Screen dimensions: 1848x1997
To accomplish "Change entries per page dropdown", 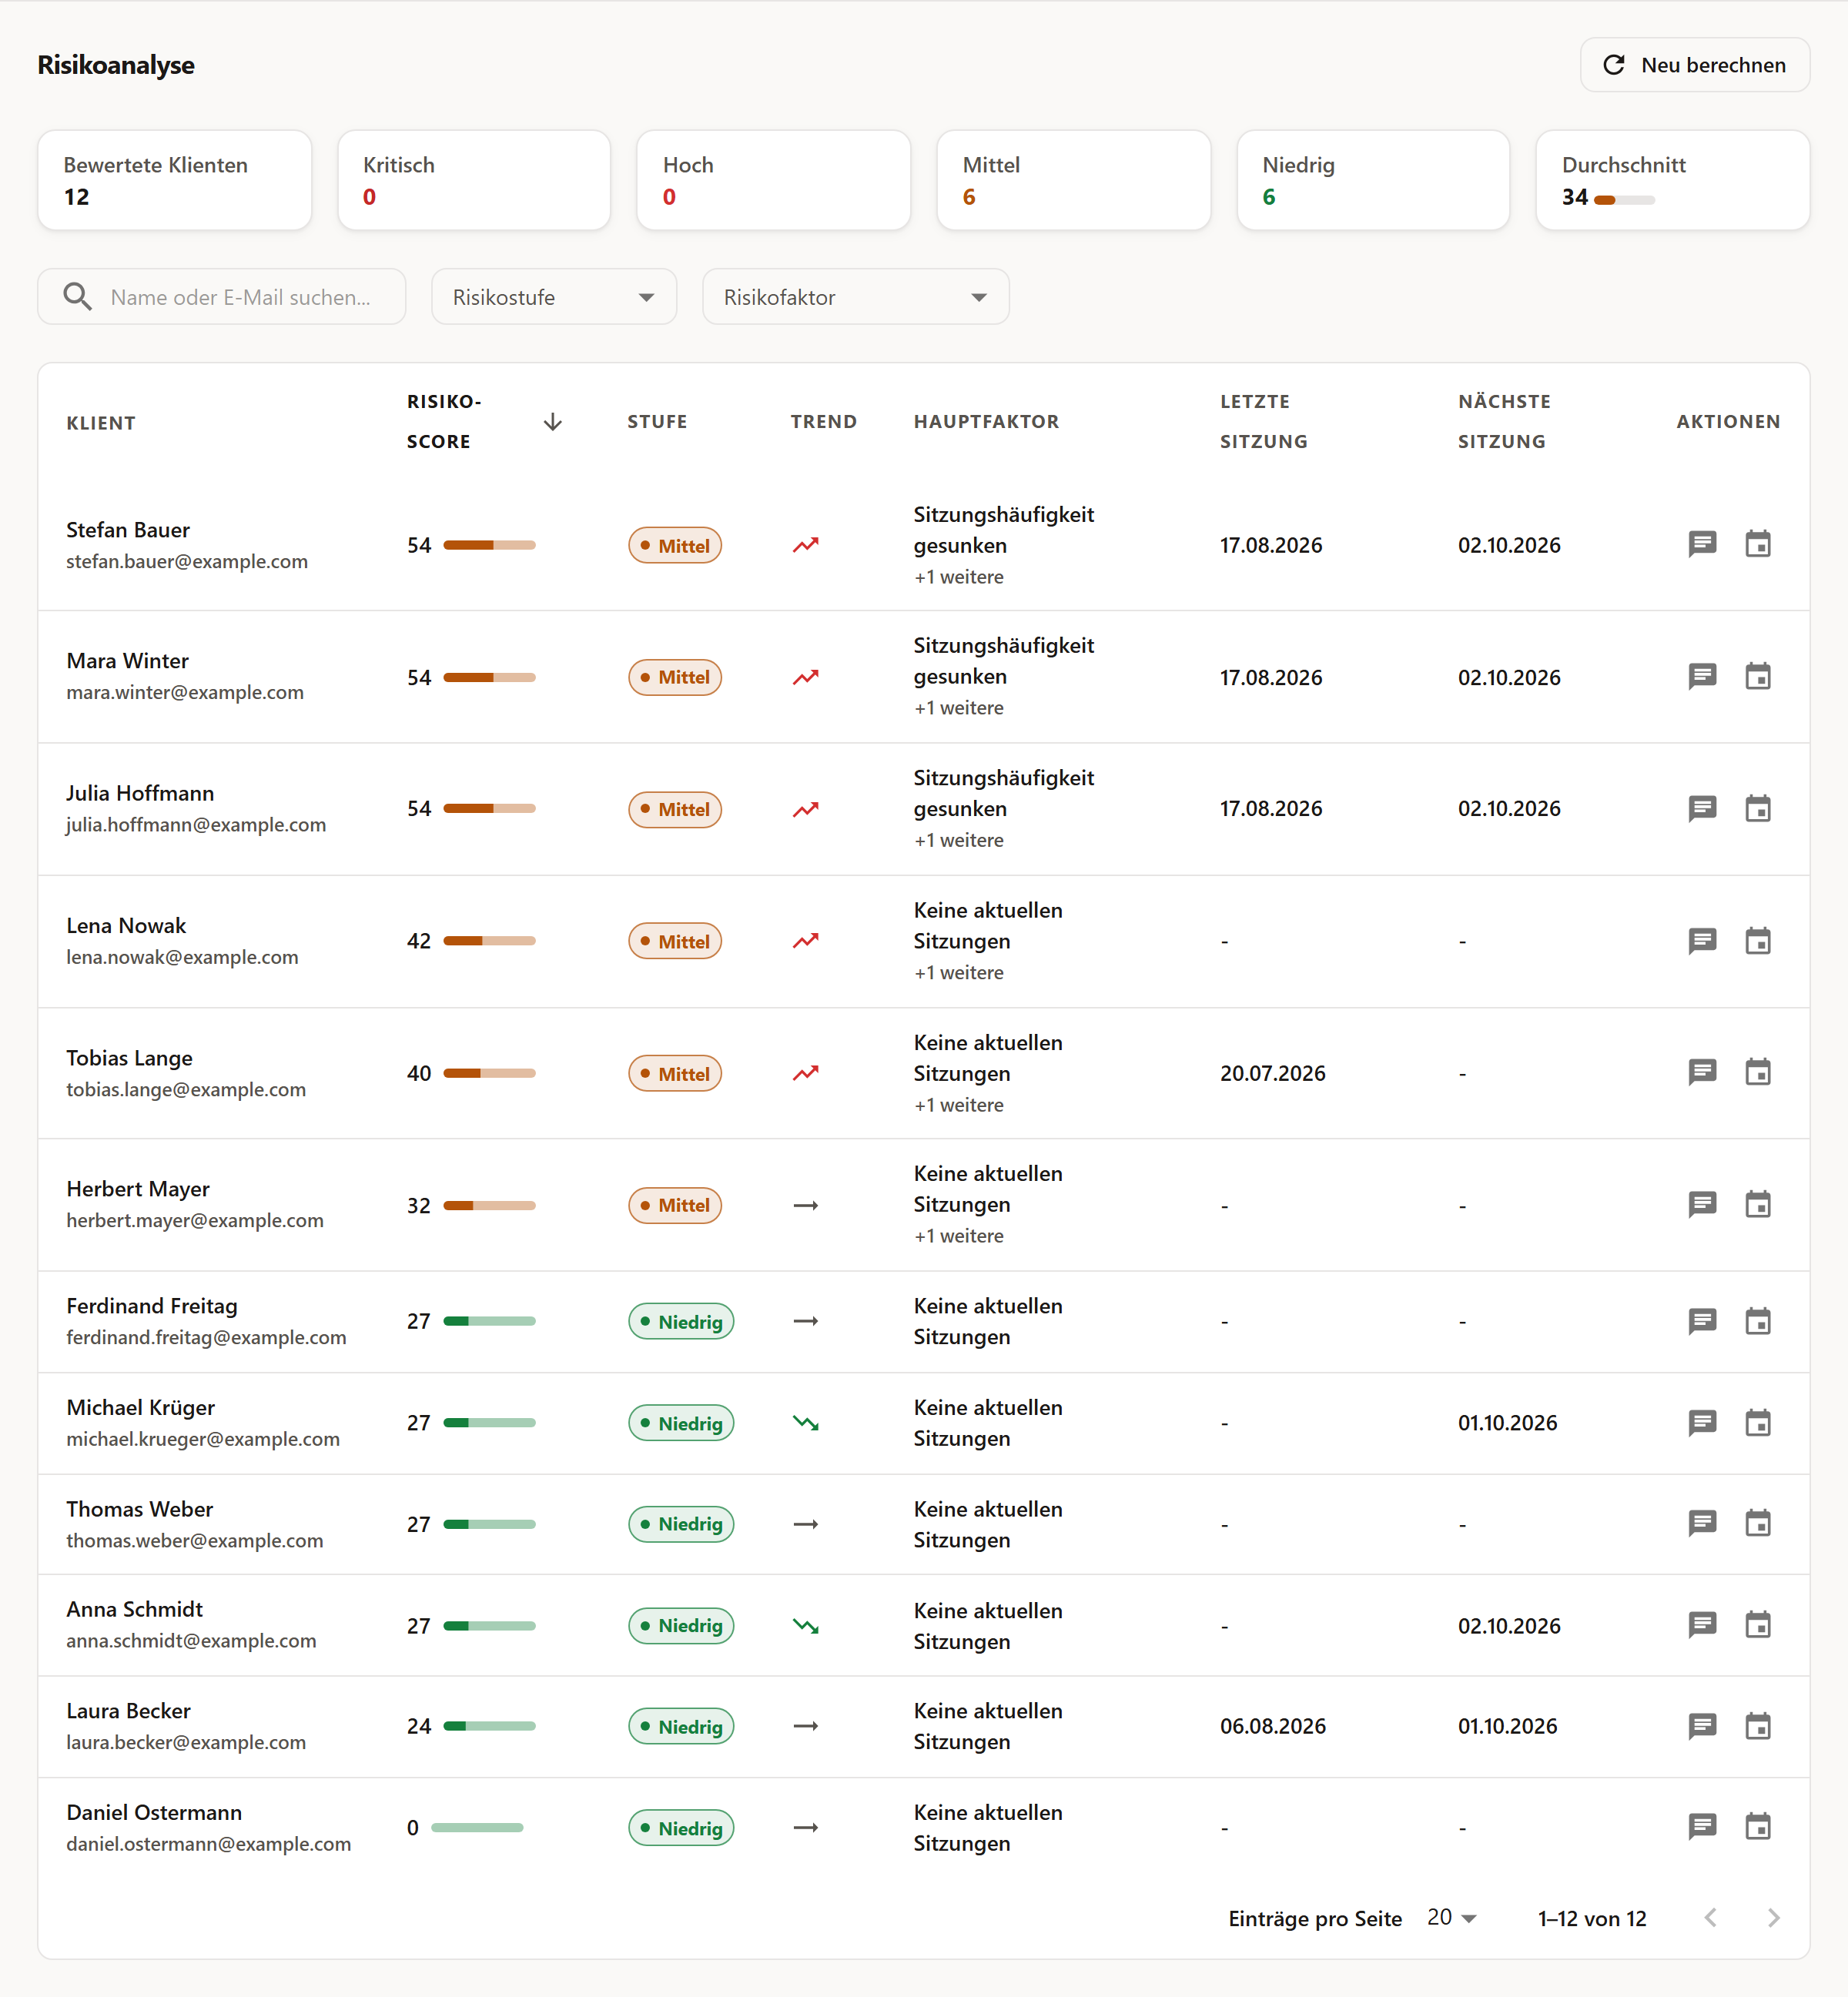I will (1451, 1917).
